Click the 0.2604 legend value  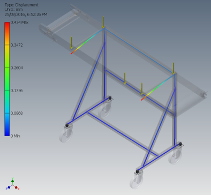click(x=17, y=68)
